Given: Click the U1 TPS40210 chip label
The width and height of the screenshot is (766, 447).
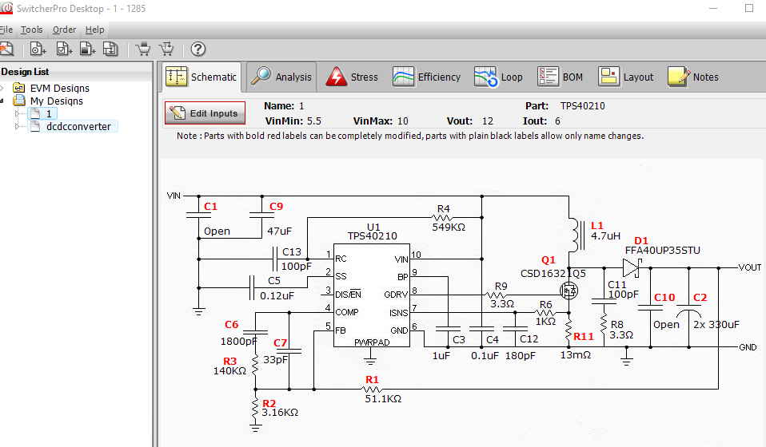Looking at the screenshot, I should tap(373, 231).
